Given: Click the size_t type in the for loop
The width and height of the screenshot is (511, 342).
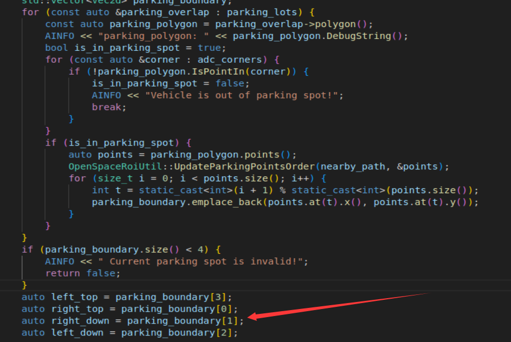Looking at the screenshot, I should pyautogui.click(x=107, y=178).
